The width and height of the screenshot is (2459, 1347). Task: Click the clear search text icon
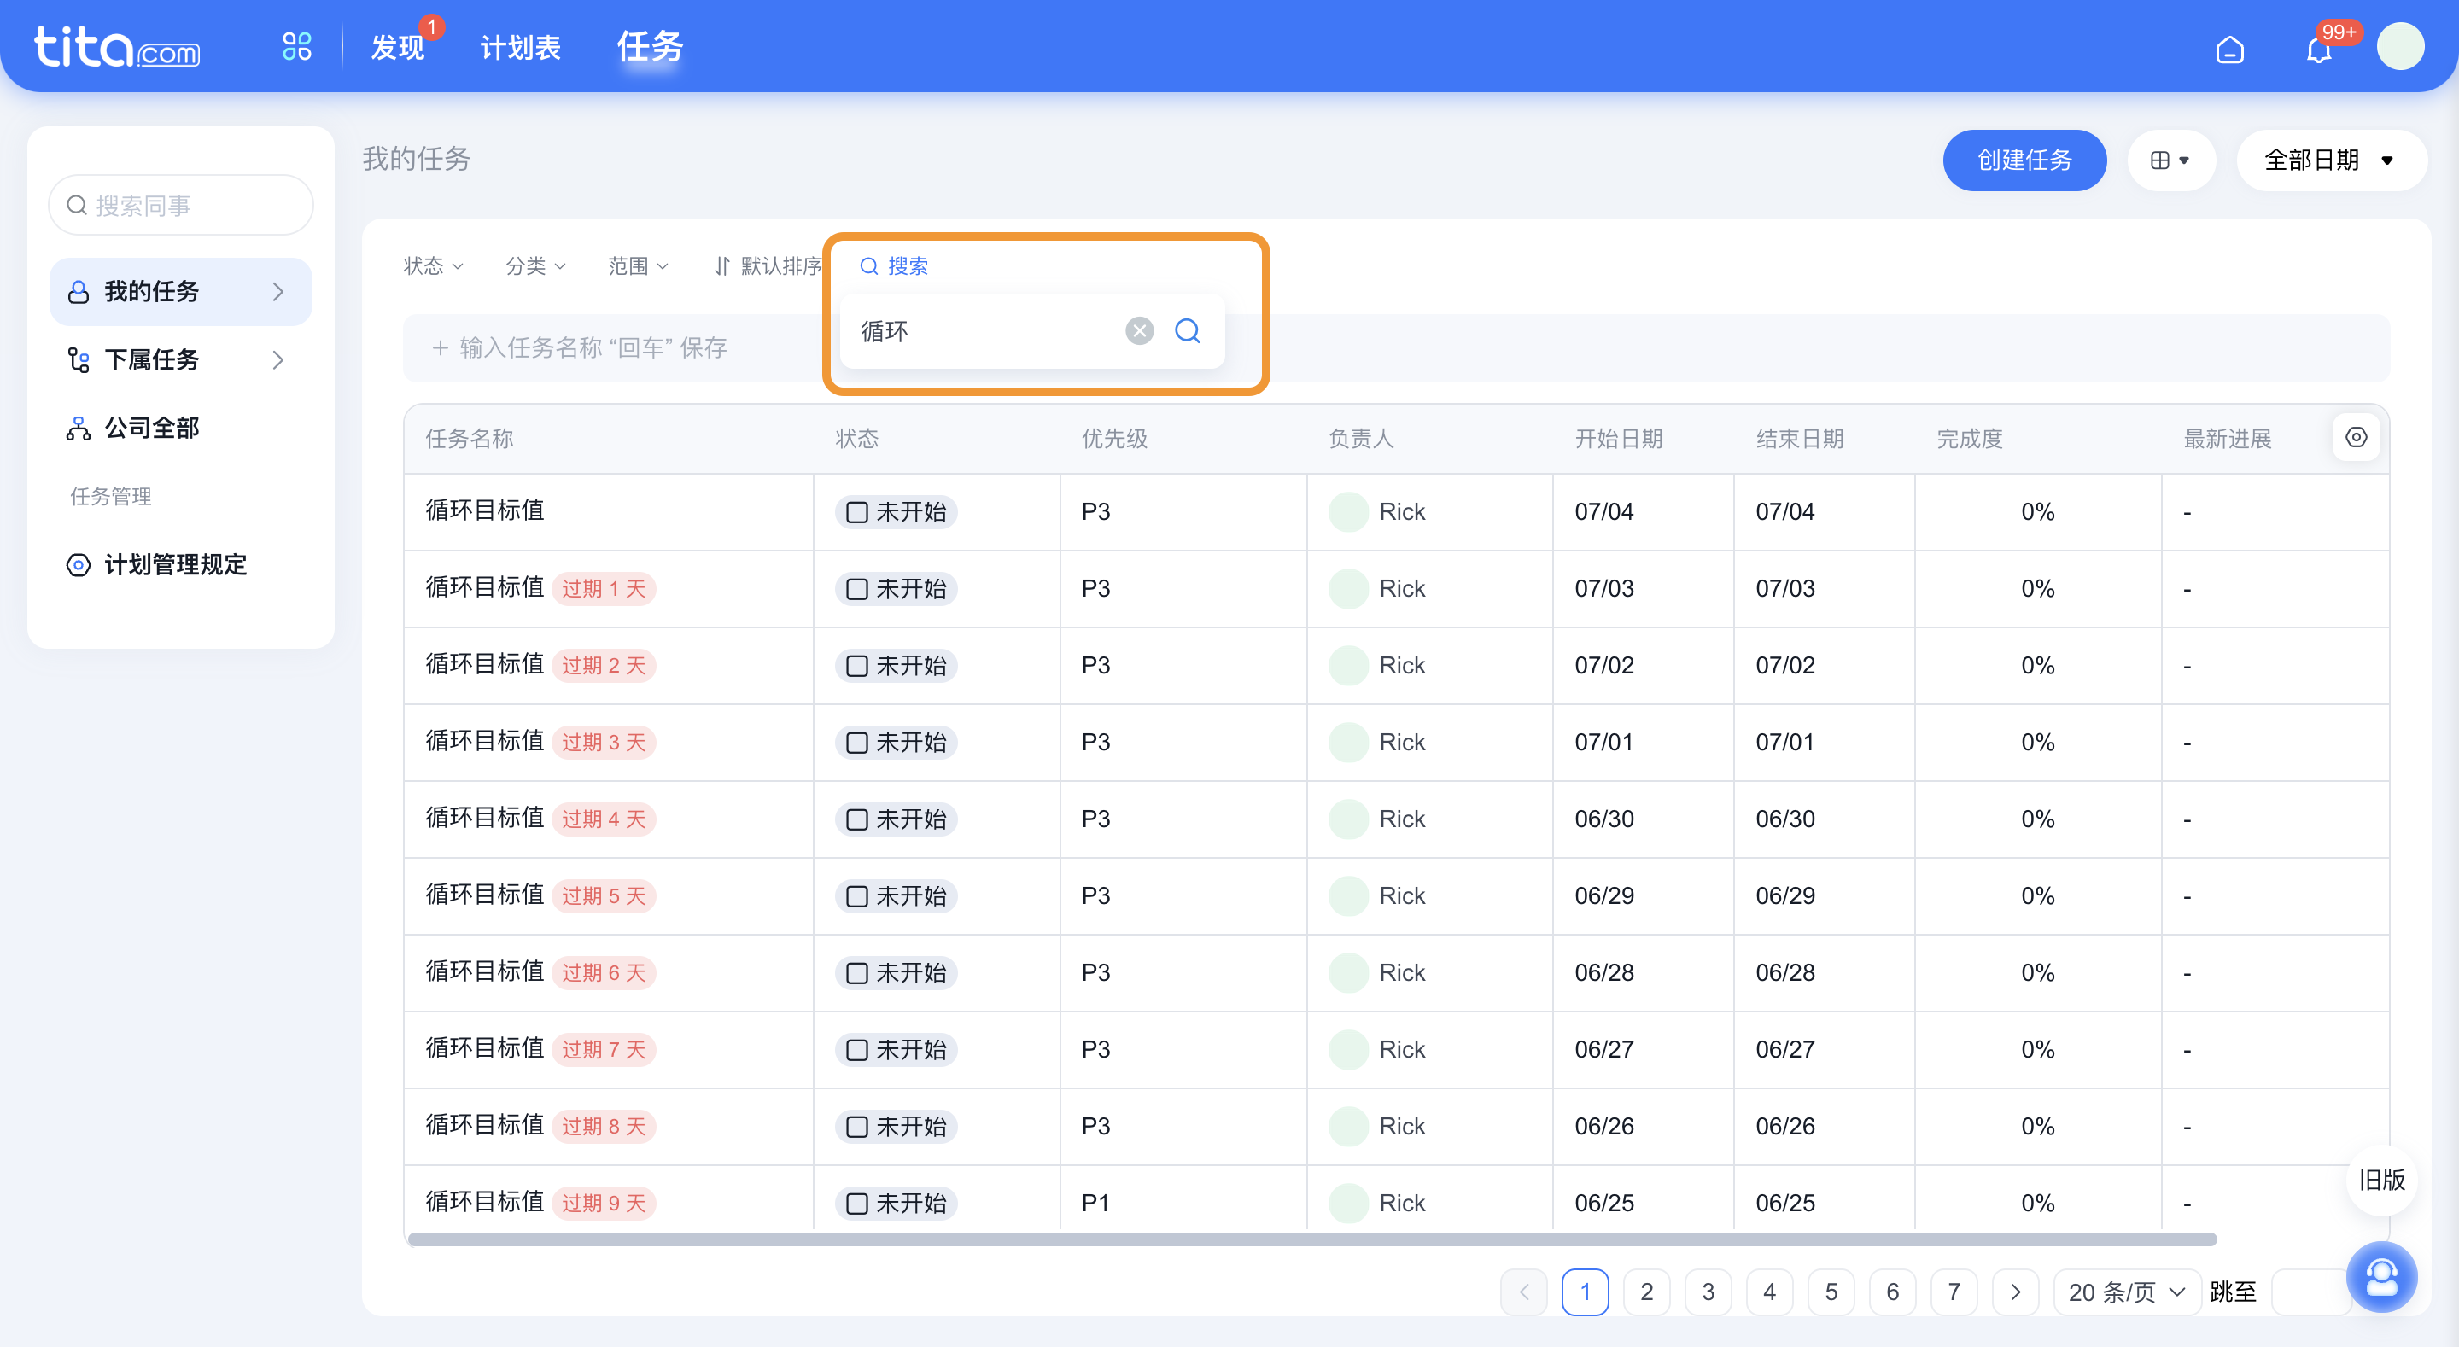[x=1139, y=330]
